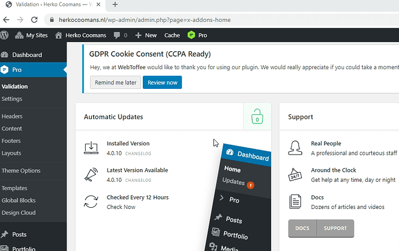Screen dimensions: 399x251
Task: Open Headers in the Pro submenu
Action: click(12, 116)
